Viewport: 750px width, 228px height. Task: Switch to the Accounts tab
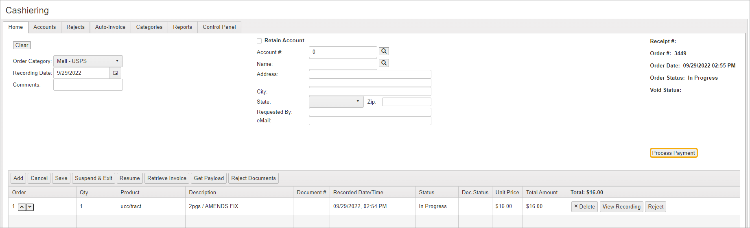[44, 27]
